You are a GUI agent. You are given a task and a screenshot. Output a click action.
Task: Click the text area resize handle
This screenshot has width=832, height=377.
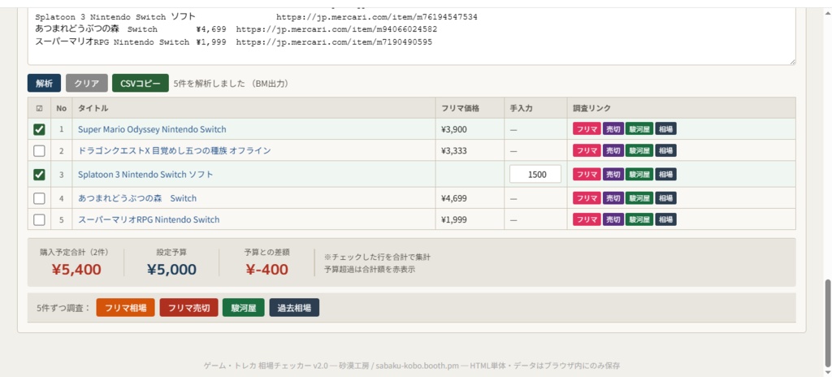792,62
